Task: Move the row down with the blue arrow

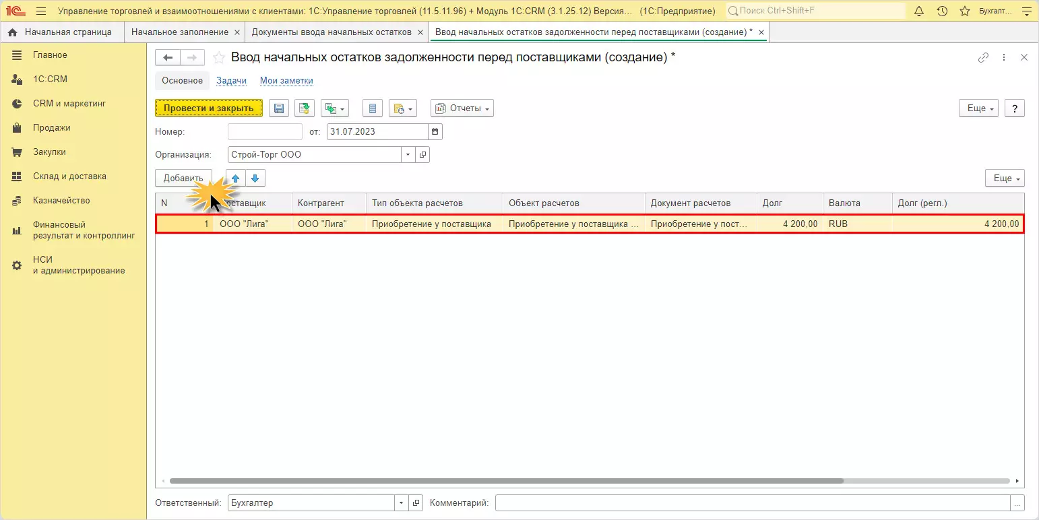Action: (255, 178)
